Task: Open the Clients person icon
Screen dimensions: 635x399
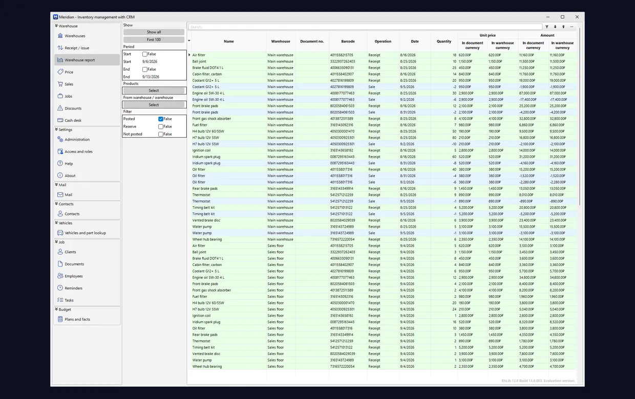Action: tap(60, 252)
